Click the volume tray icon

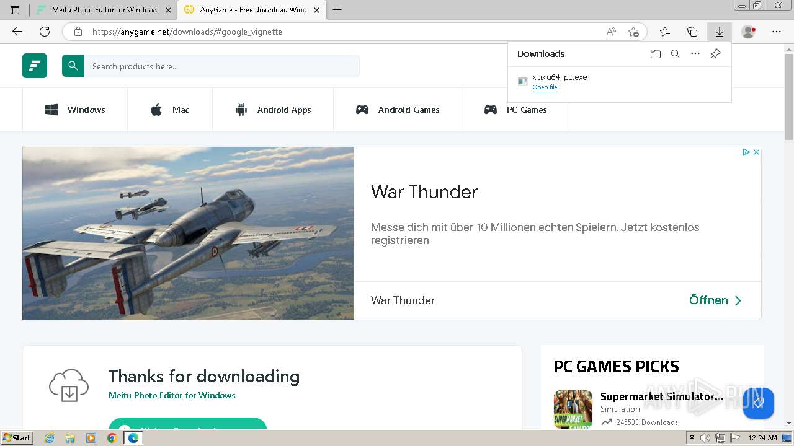705,438
